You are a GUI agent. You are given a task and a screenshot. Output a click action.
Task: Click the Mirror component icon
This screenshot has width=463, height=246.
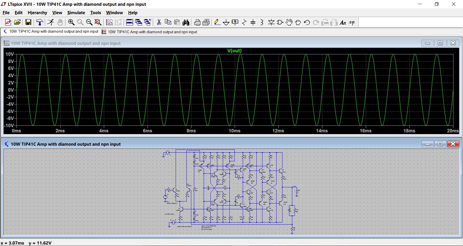pyautogui.click(x=334, y=22)
